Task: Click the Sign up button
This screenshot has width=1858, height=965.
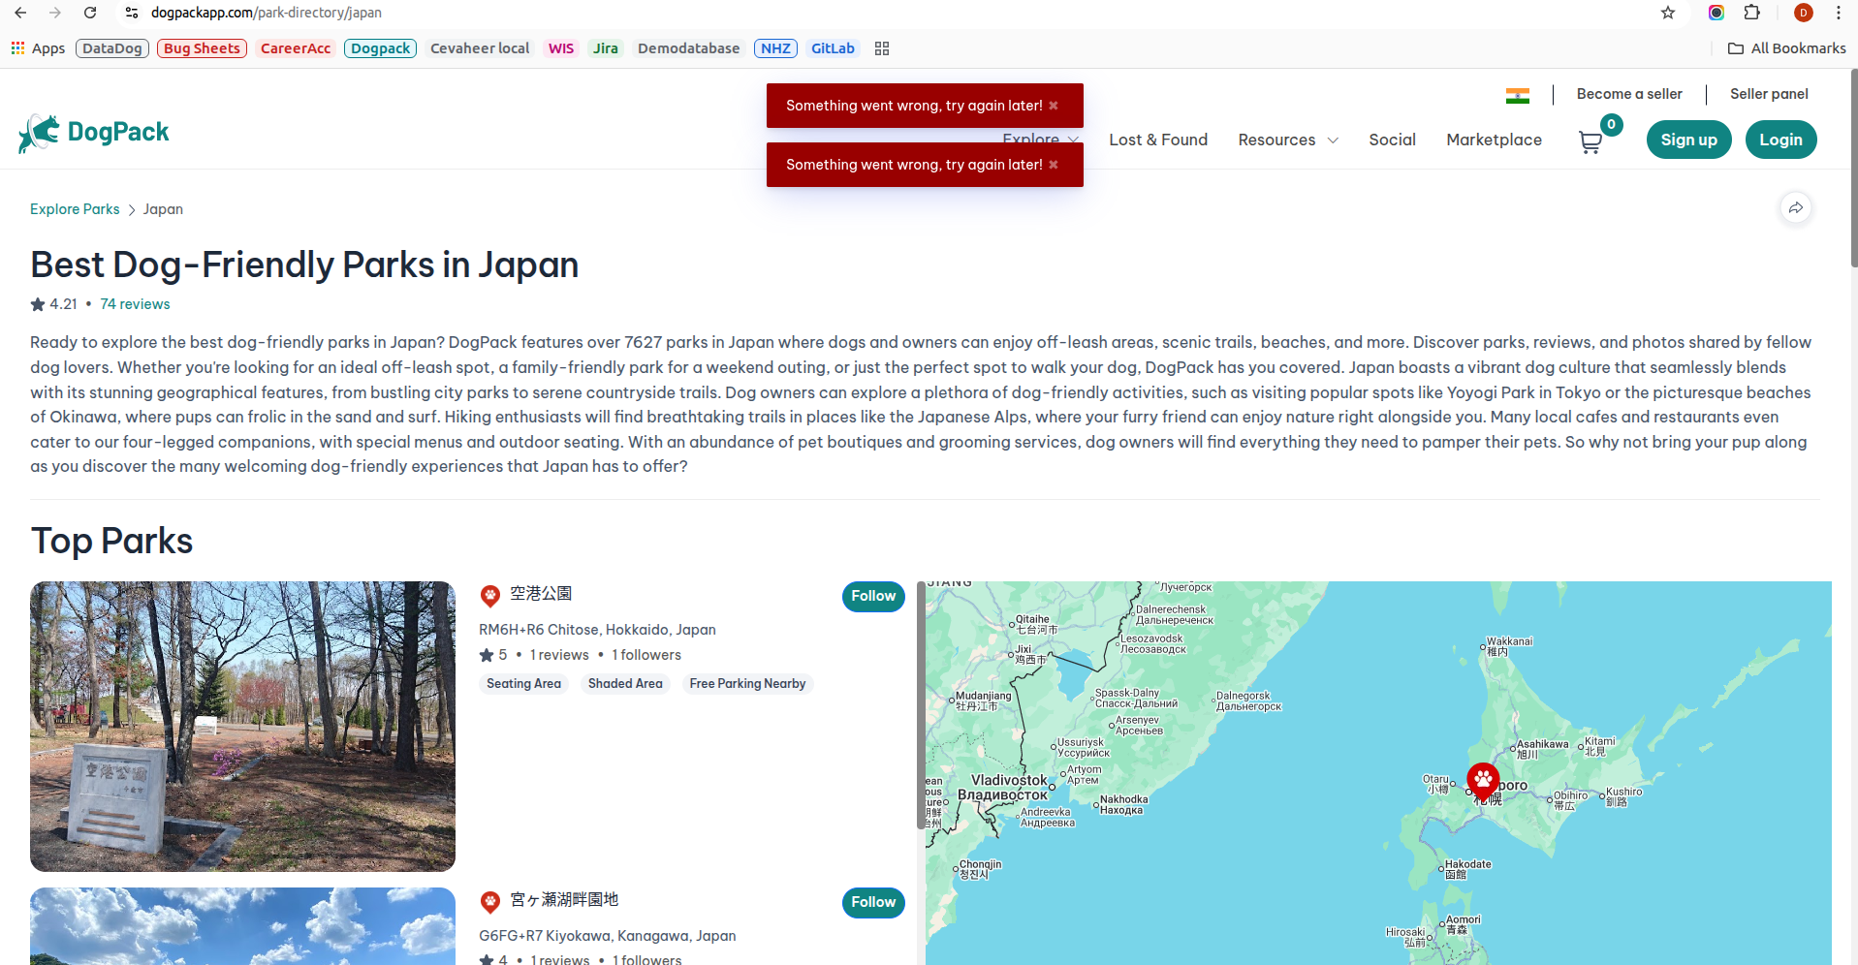Action: (1687, 140)
